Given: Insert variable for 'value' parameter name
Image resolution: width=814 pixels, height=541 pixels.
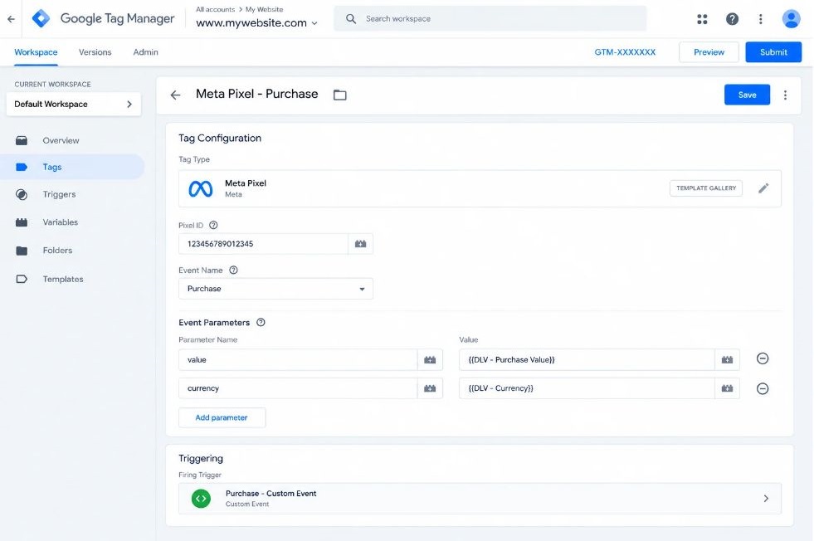Looking at the screenshot, I should [x=430, y=360].
